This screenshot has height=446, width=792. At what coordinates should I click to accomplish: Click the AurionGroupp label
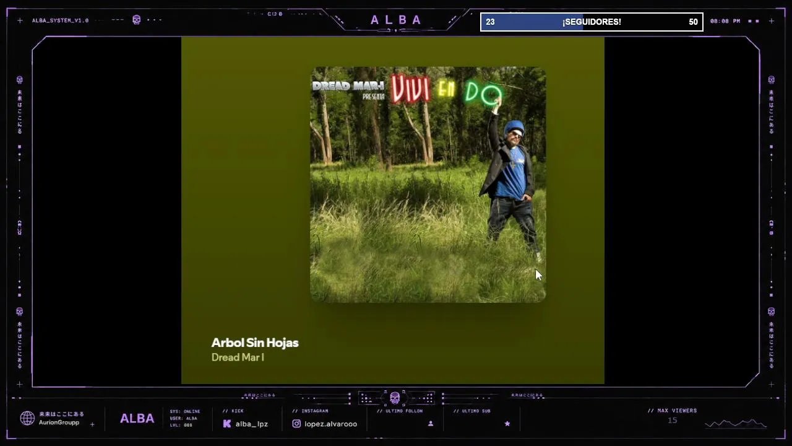point(59,422)
